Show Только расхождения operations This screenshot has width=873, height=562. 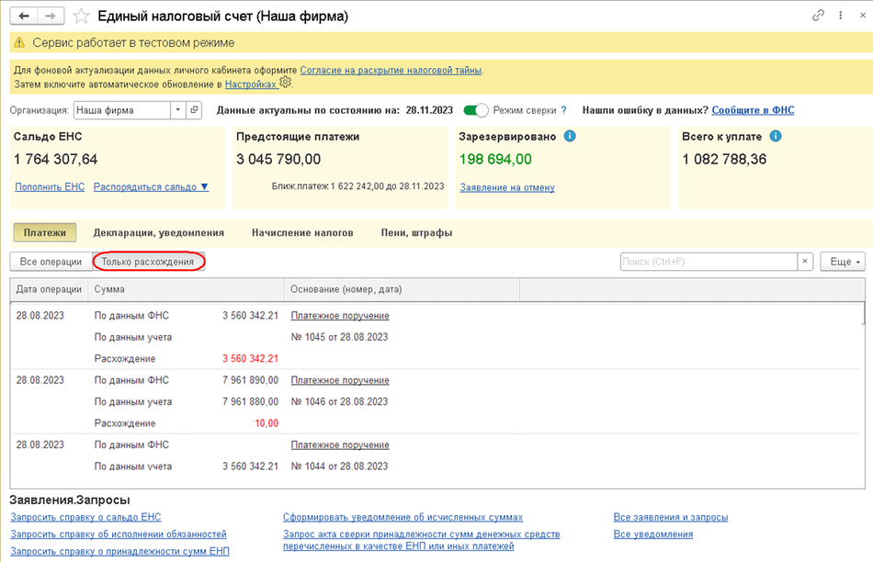point(148,262)
